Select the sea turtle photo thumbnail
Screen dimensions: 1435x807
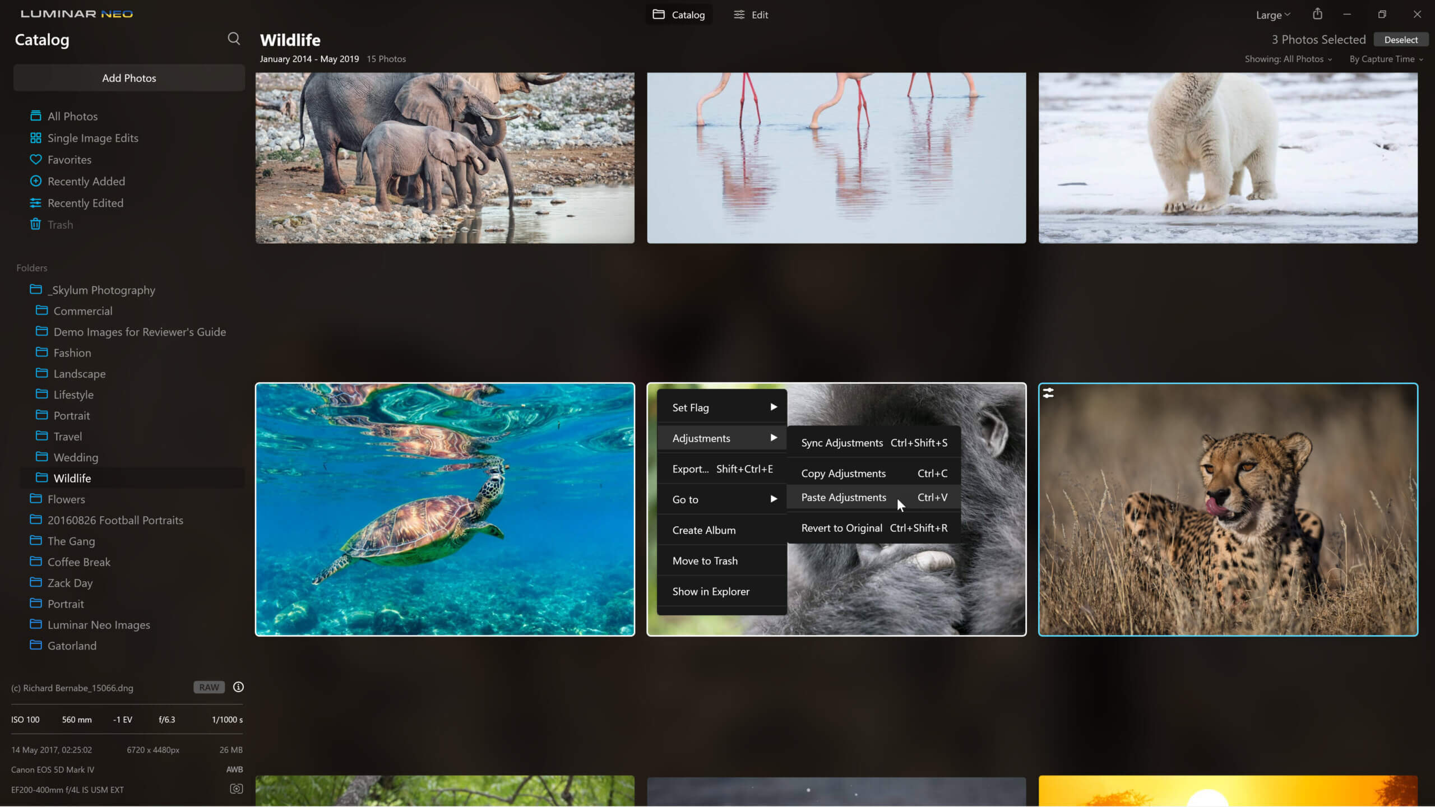coord(445,509)
